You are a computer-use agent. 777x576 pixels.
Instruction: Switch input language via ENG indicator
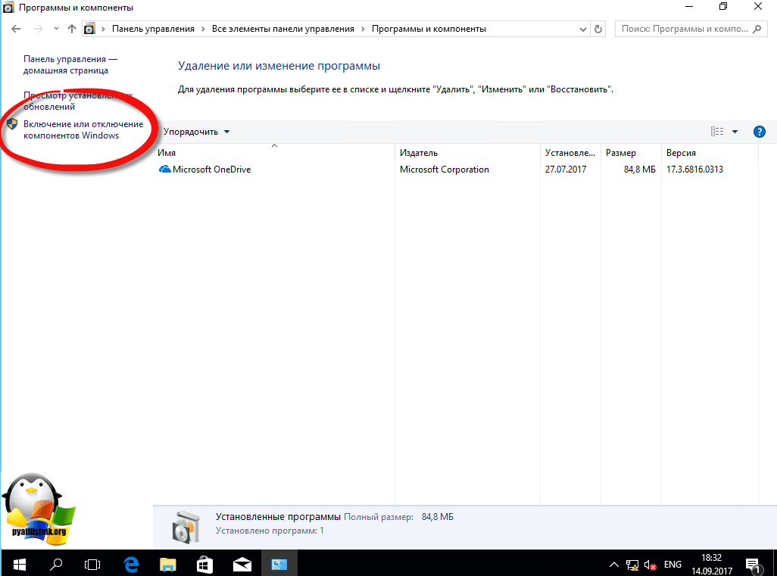coord(672,565)
